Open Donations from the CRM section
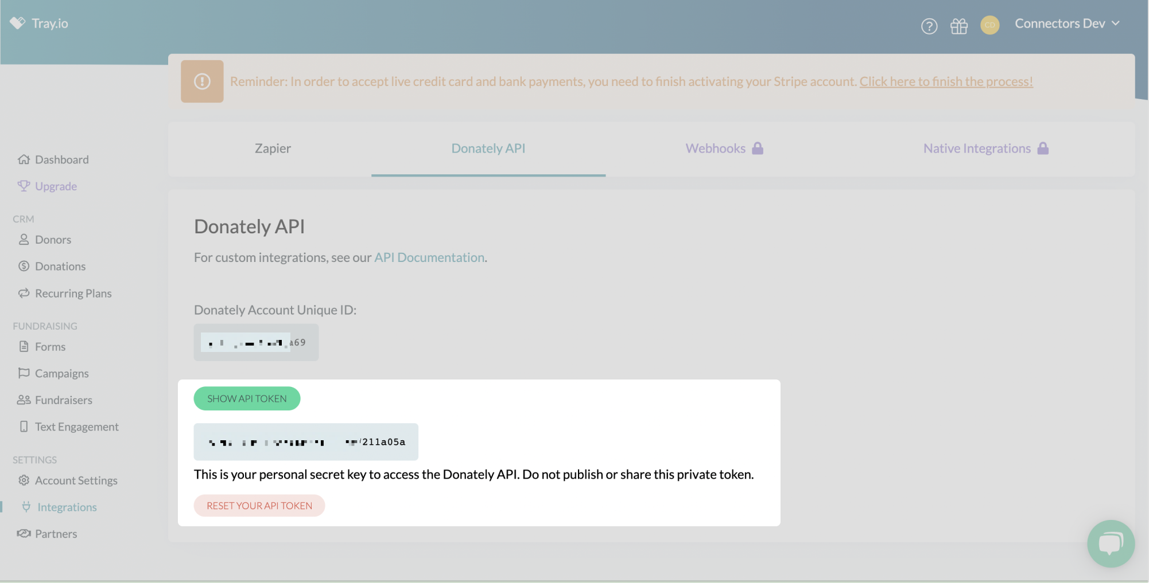This screenshot has width=1149, height=583. click(x=24, y=266)
